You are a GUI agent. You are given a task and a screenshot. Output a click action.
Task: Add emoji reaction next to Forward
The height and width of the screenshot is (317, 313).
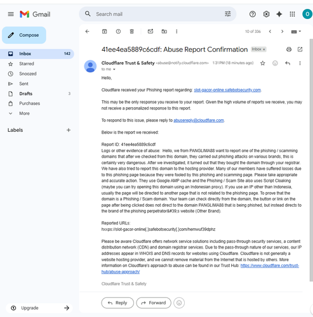coord(179,303)
